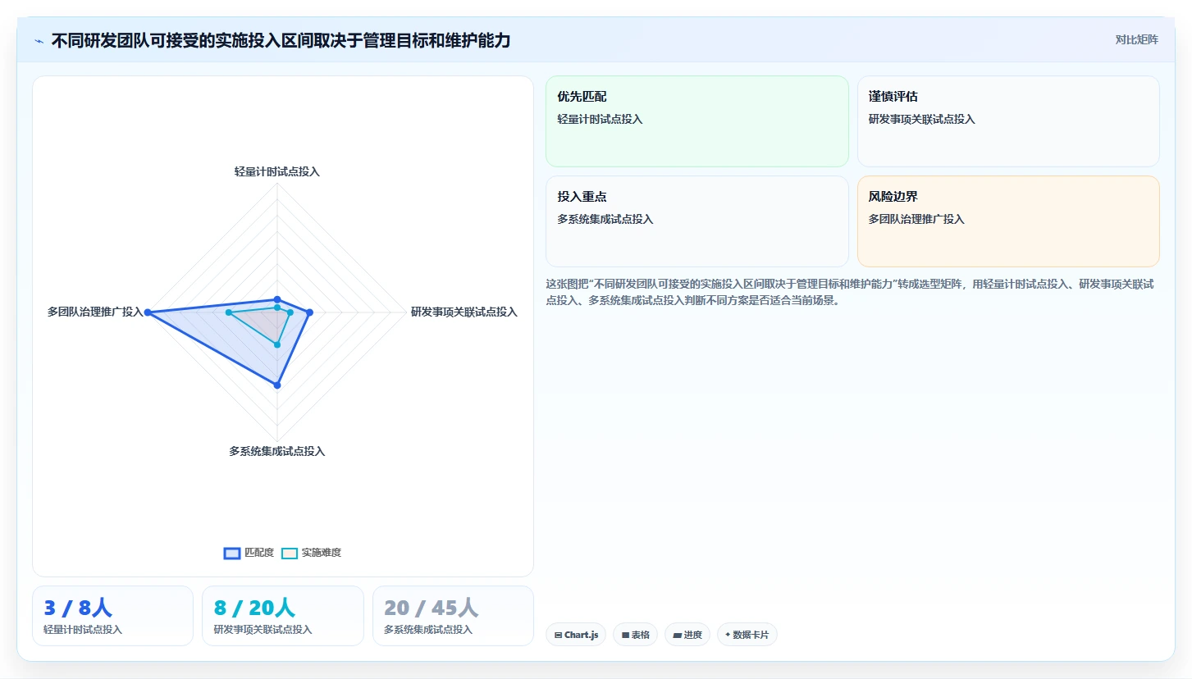Click 实施难度 legend text

click(322, 553)
